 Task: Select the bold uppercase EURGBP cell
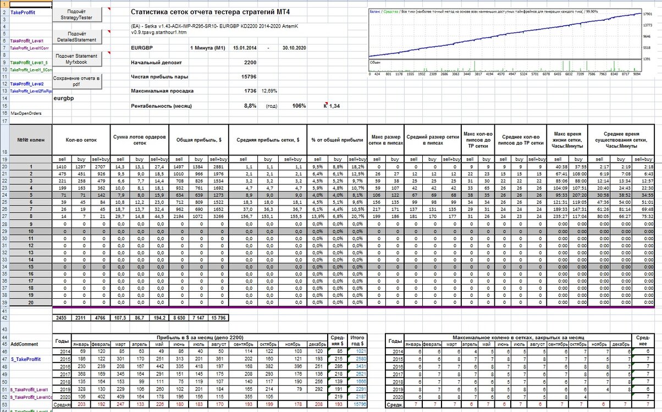tap(142, 48)
